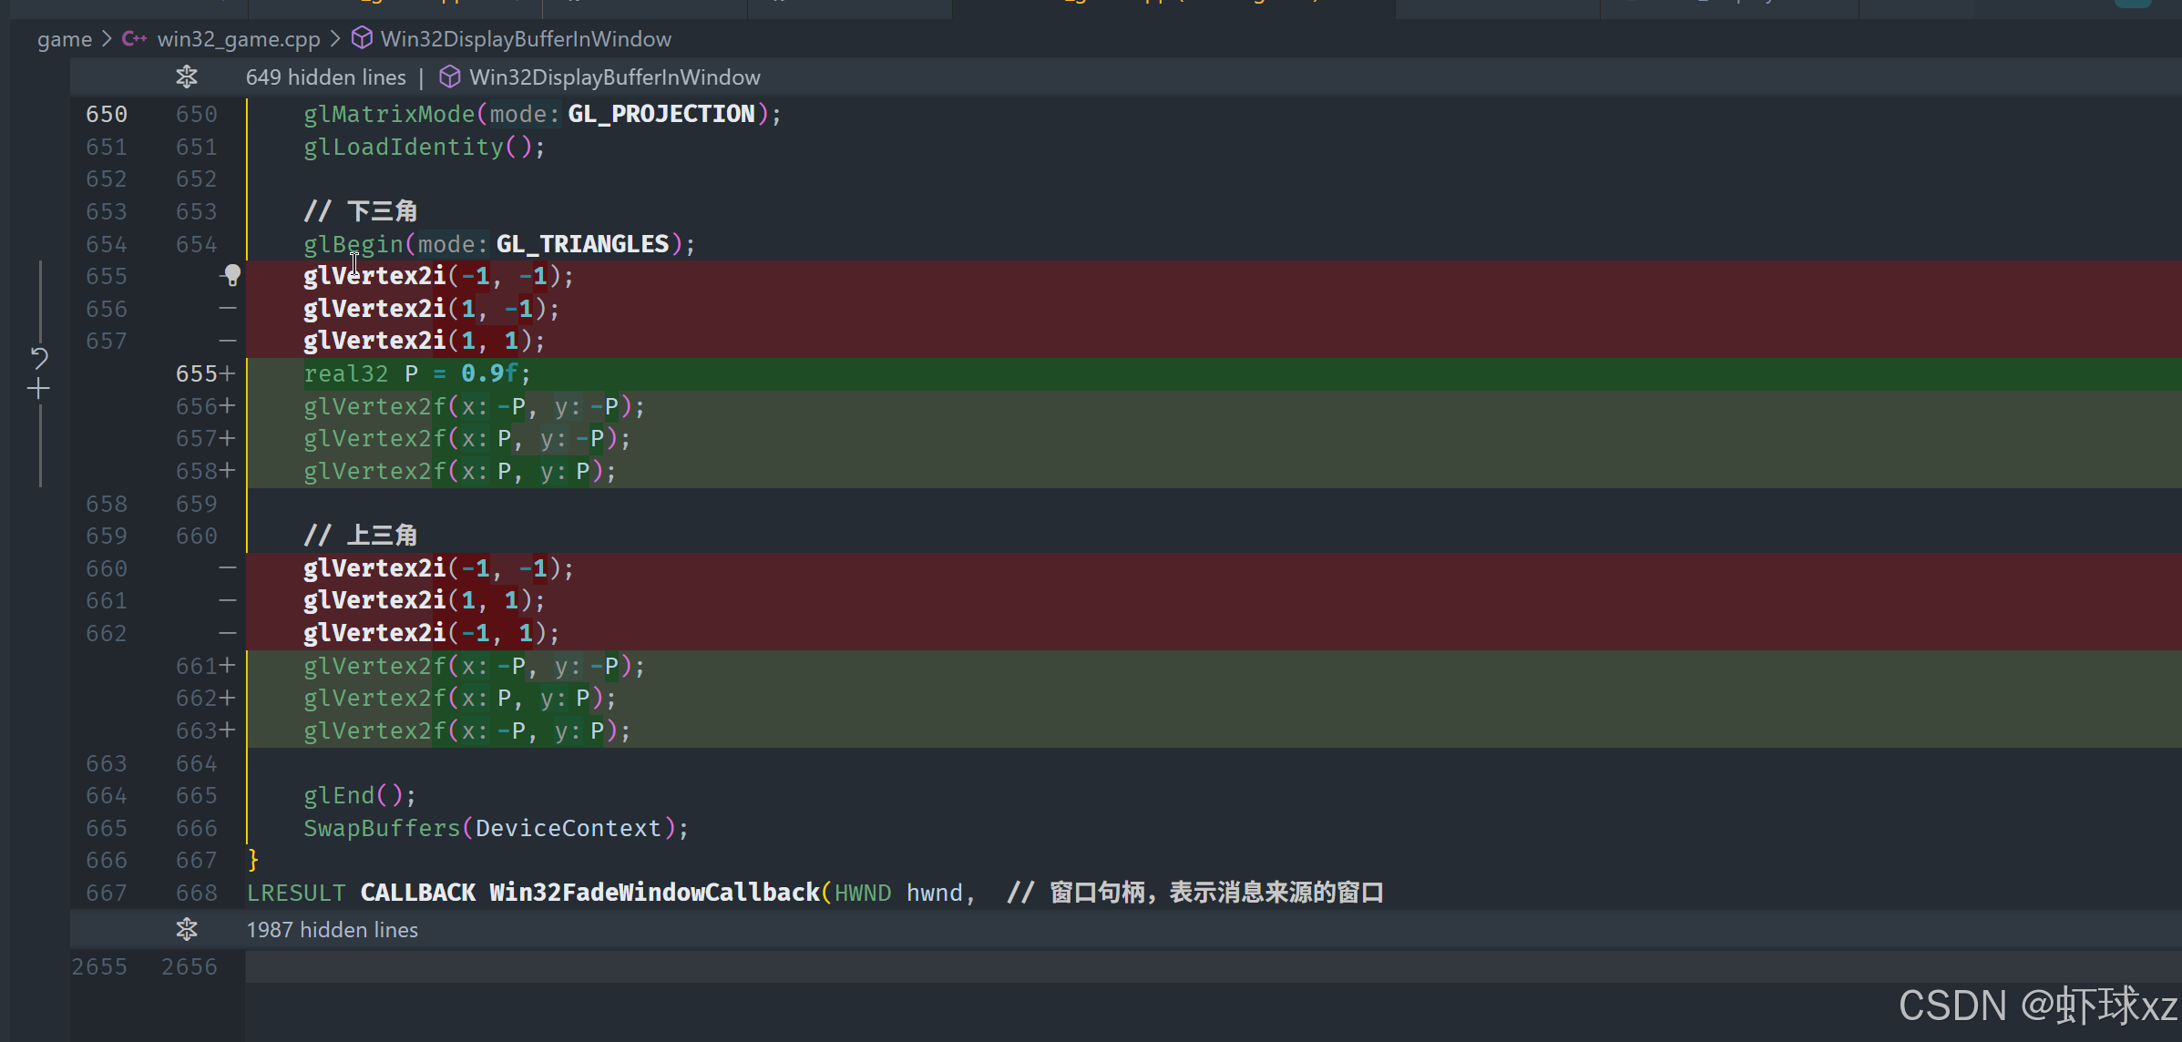Click the stage change plus icon
Screen dimensions: 2182x1042
[x=38, y=390]
